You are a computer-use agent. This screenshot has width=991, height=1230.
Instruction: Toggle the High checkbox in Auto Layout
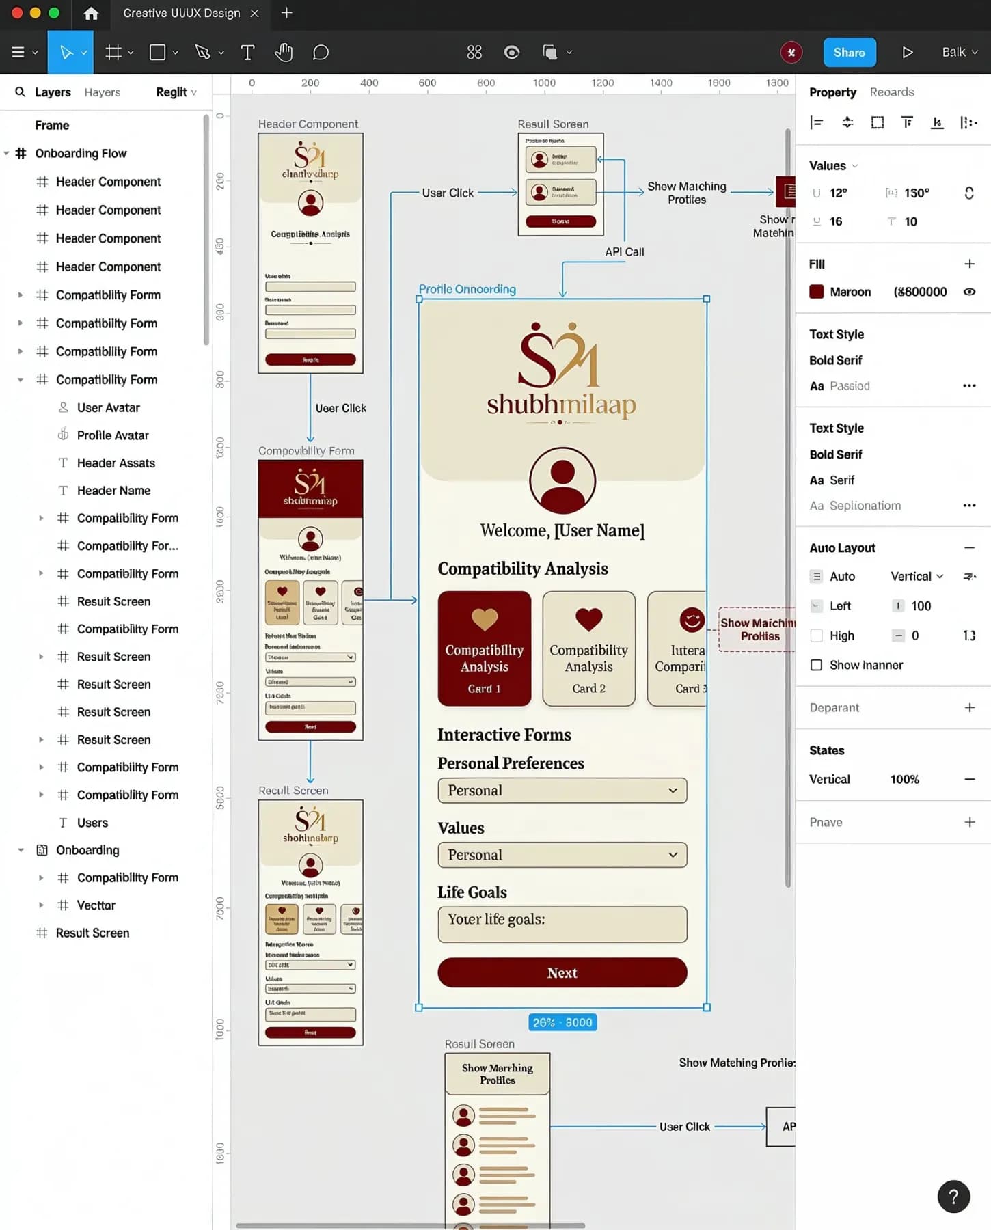tap(816, 635)
